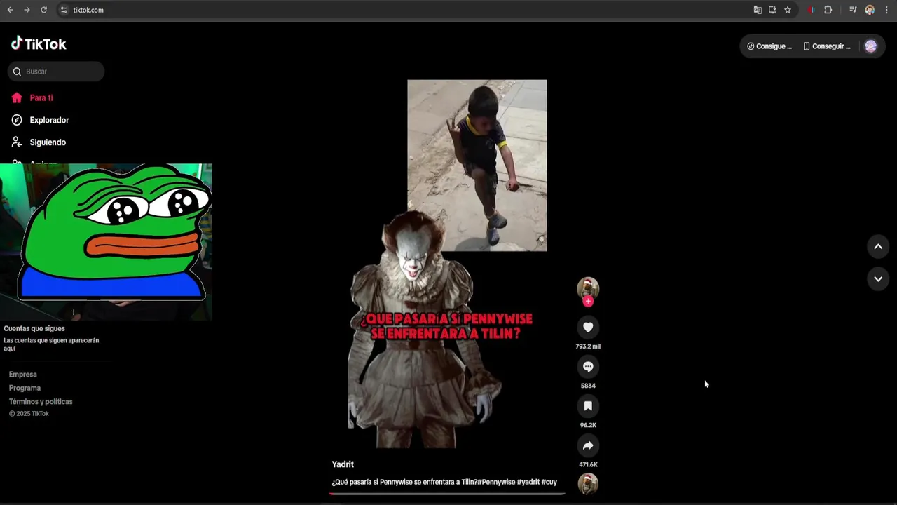Click the © 2025 TikTok text

click(29, 414)
